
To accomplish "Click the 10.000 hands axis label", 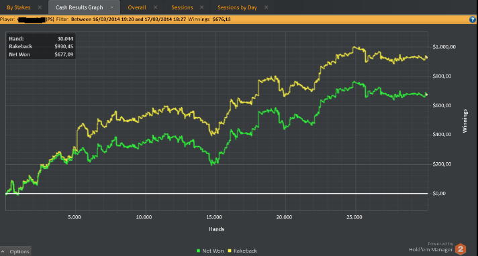I will 144,217.
